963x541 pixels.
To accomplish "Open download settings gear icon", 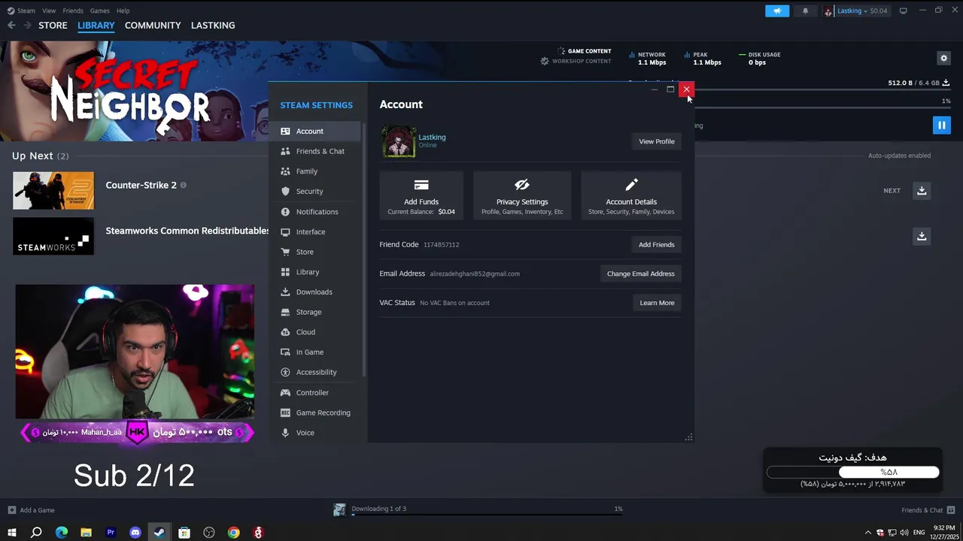I will 943,58.
